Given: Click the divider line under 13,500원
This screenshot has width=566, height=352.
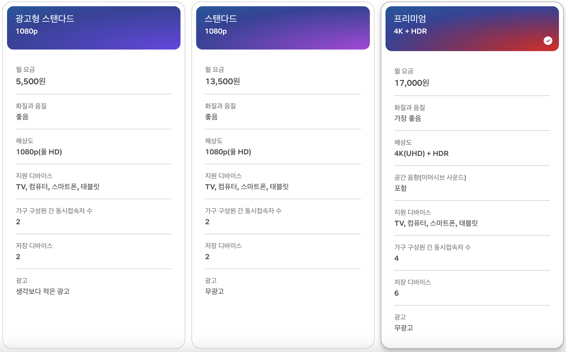Looking at the screenshot, I should pyautogui.click(x=282, y=94).
